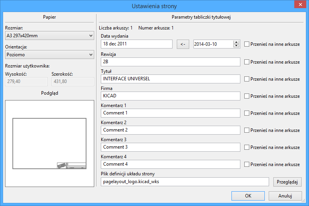The image size is (309, 206).
Task: Close the Ustawienia strony dialog
Action: 300,6
